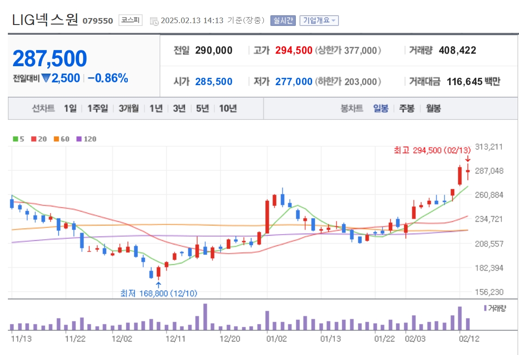
Task: Click the 12/11 date axis label
Action: 175,339
